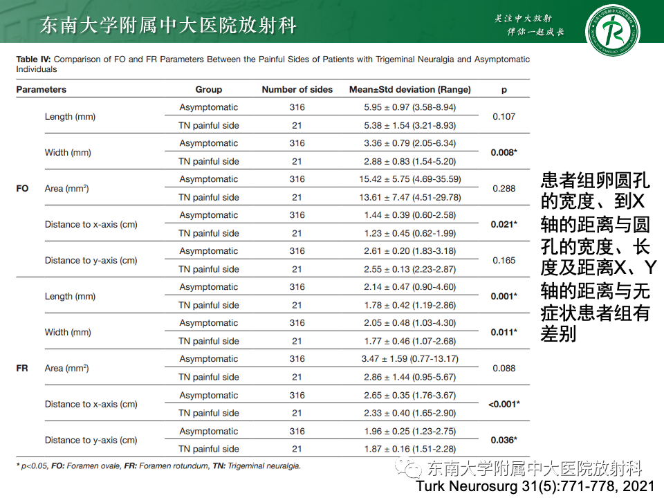Click the 'Mean±Std deviation (Range)' header
The height and width of the screenshot is (498, 664).
410,89
